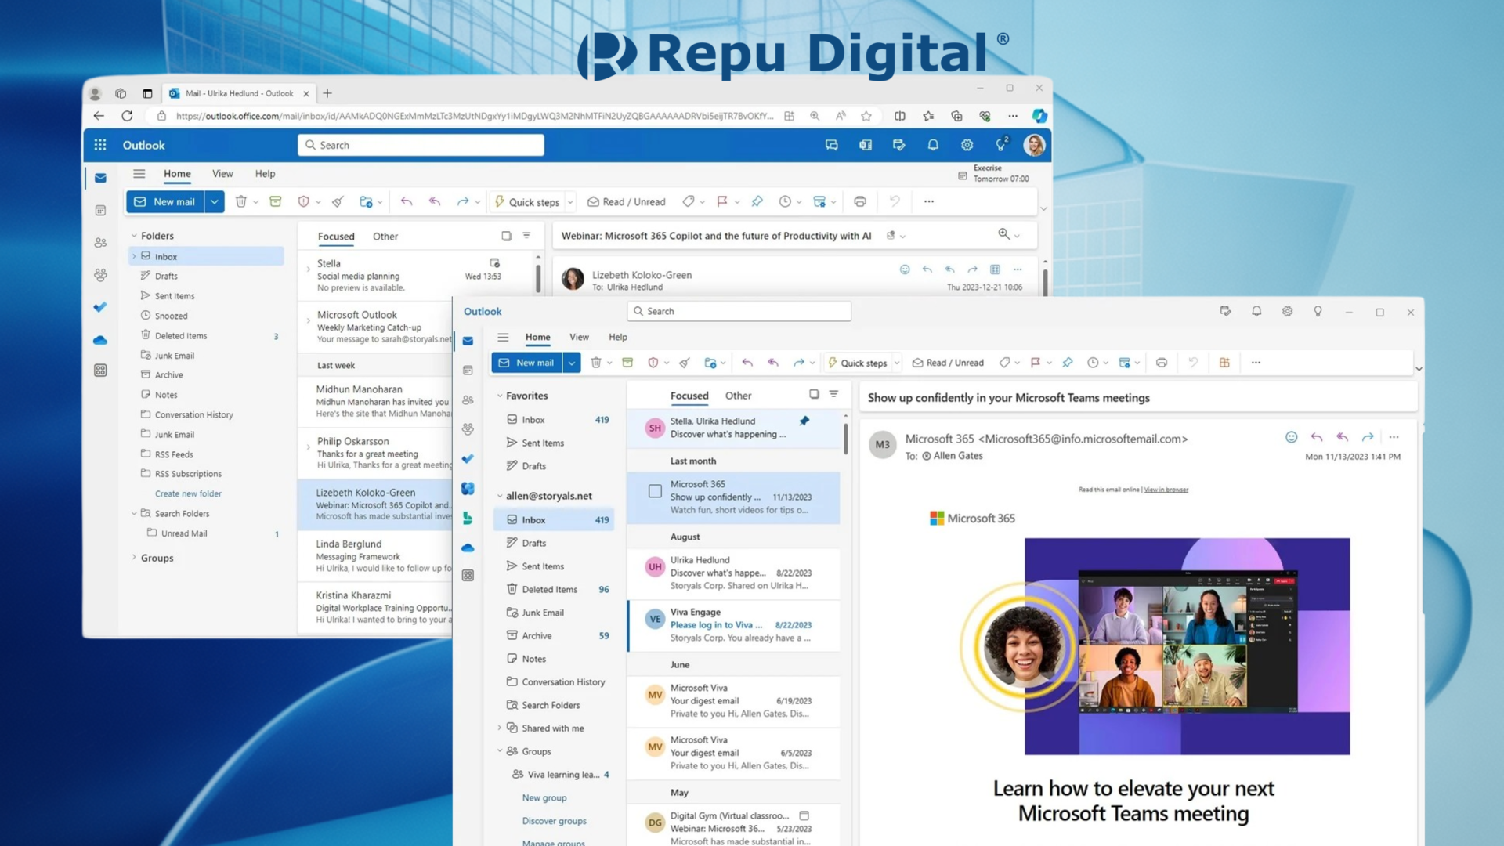Expand Quick steps dropdown in web Outlook
The width and height of the screenshot is (1504, 846).
pos(570,202)
